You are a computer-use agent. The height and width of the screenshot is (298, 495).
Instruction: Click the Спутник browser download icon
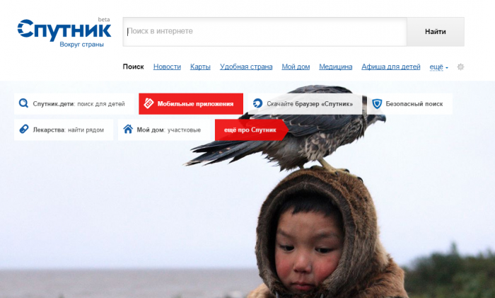click(257, 103)
